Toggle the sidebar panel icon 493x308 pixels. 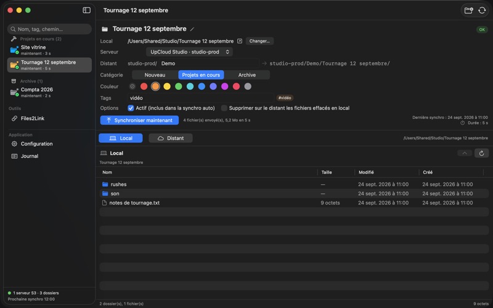point(86,10)
